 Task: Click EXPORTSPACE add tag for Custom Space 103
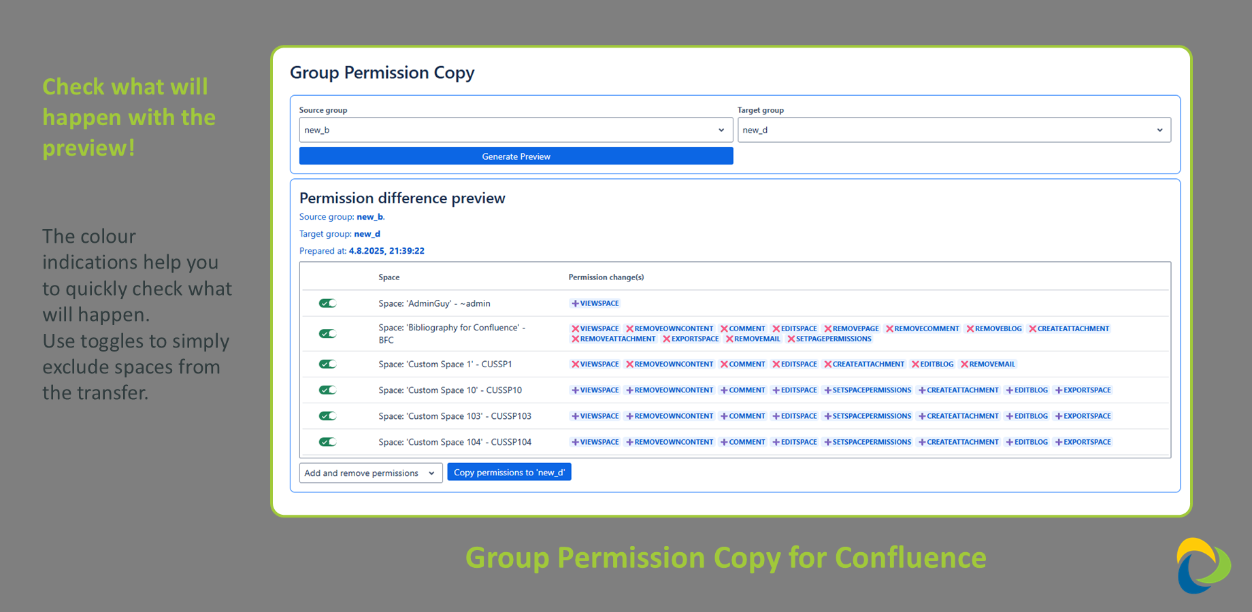point(1083,416)
